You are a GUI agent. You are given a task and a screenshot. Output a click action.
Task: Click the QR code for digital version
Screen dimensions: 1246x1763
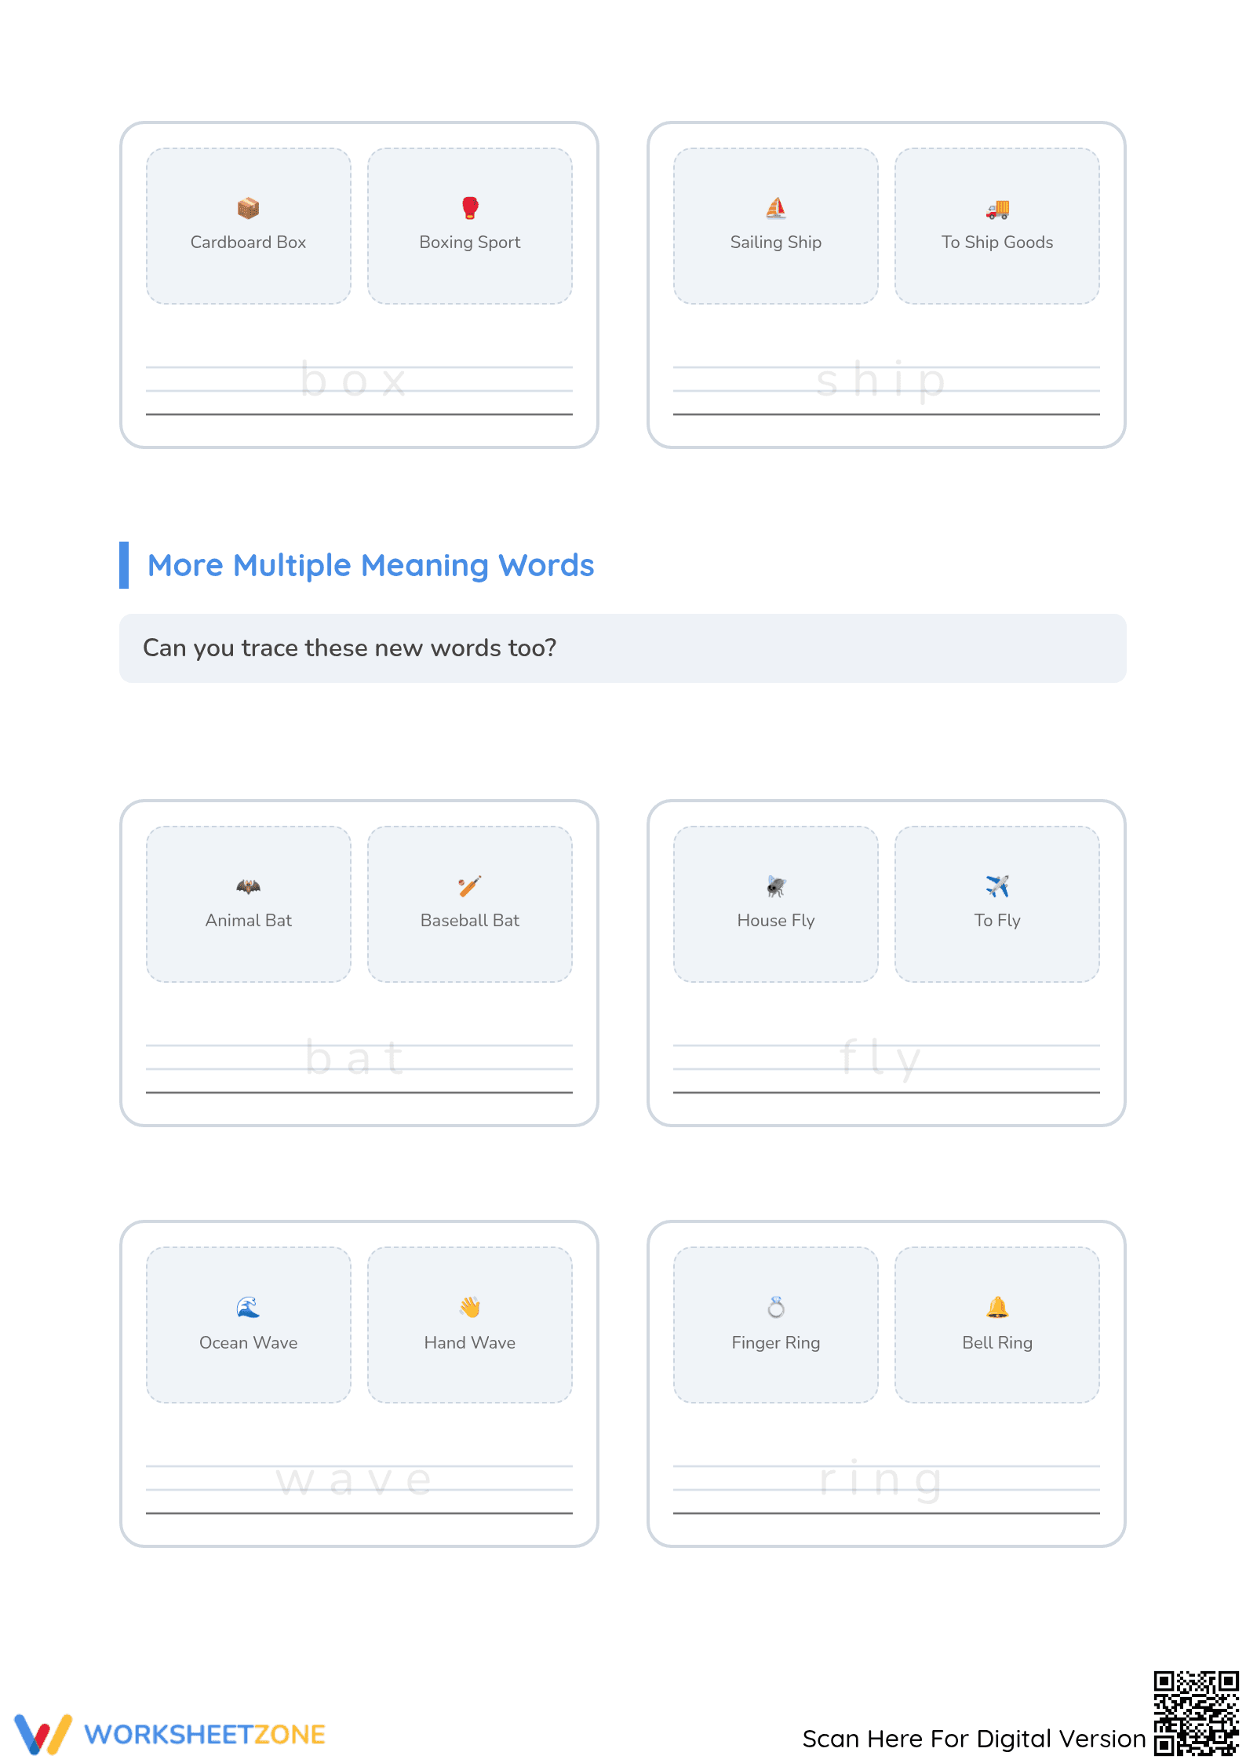pos(1196,1713)
